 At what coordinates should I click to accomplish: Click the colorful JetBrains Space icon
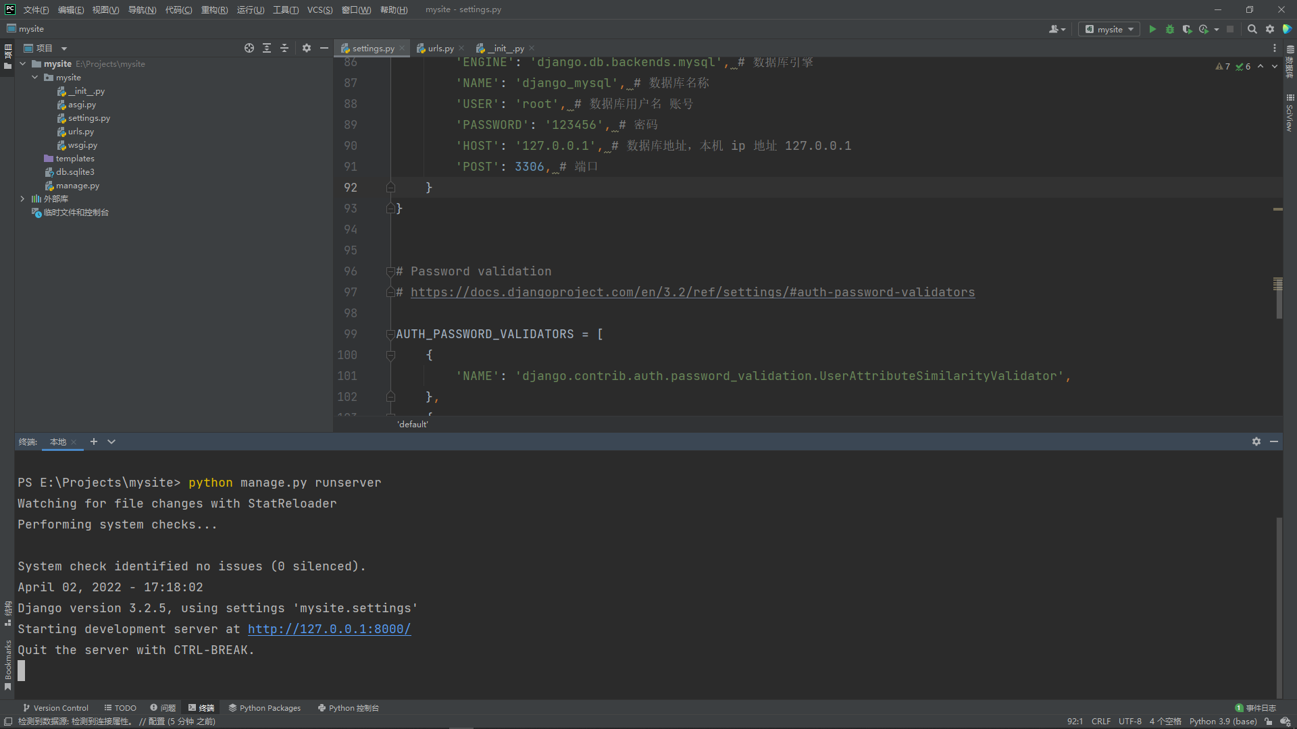[x=1288, y=29]
